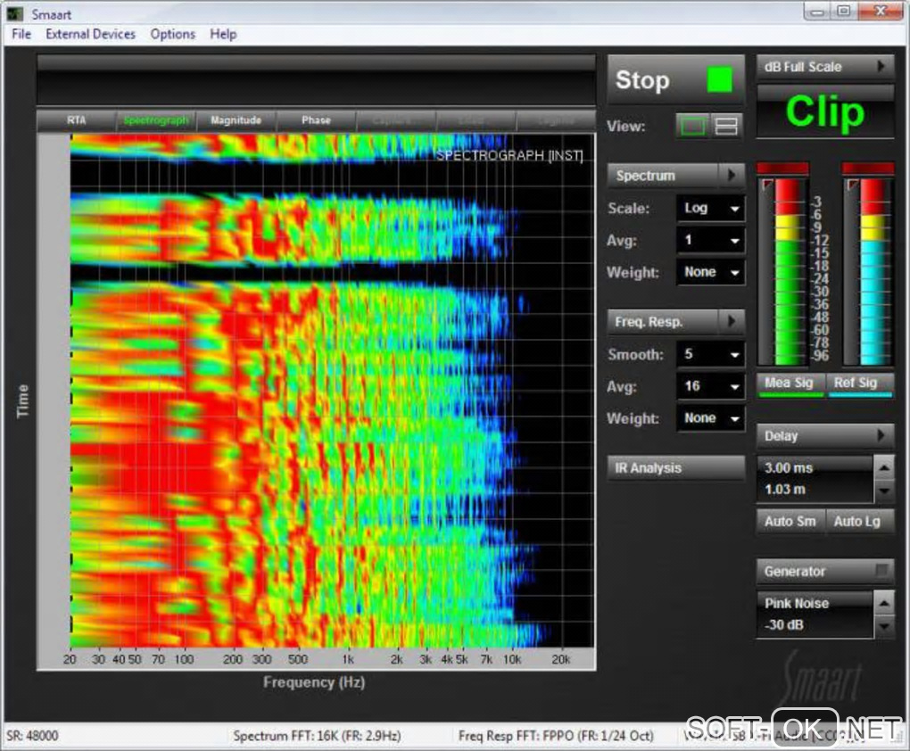Click reference meter red clip indicator
910x751 pixels.
pyautogui.click(x=868, y=169)
